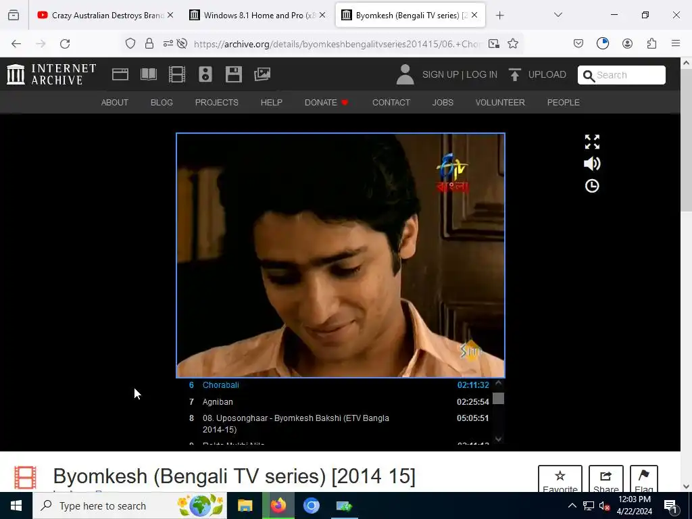Close the Windows 8.1 tab
The image size is (692, 519).
(322, 16)
